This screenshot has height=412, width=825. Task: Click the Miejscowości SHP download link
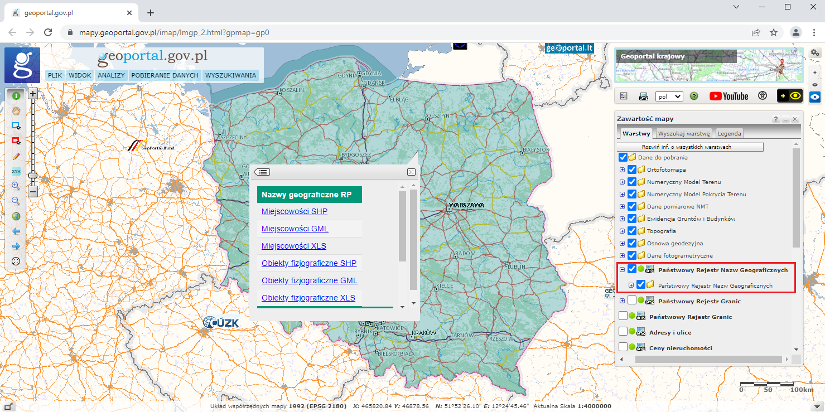(x=295, y=211)
